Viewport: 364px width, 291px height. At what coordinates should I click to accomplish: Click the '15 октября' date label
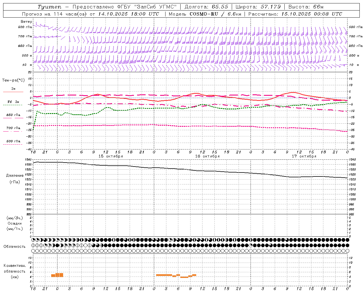111,156
